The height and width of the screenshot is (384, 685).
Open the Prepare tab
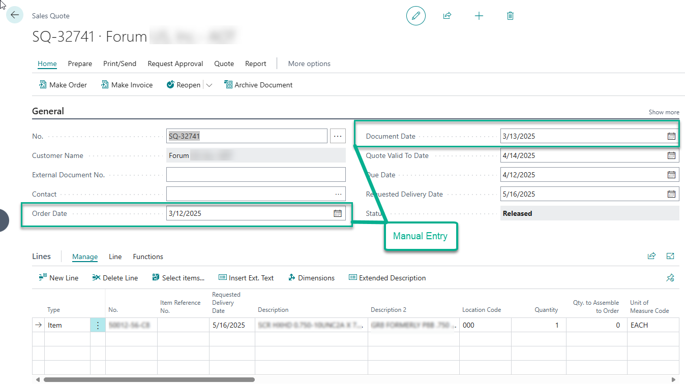(x=80, y=63)
